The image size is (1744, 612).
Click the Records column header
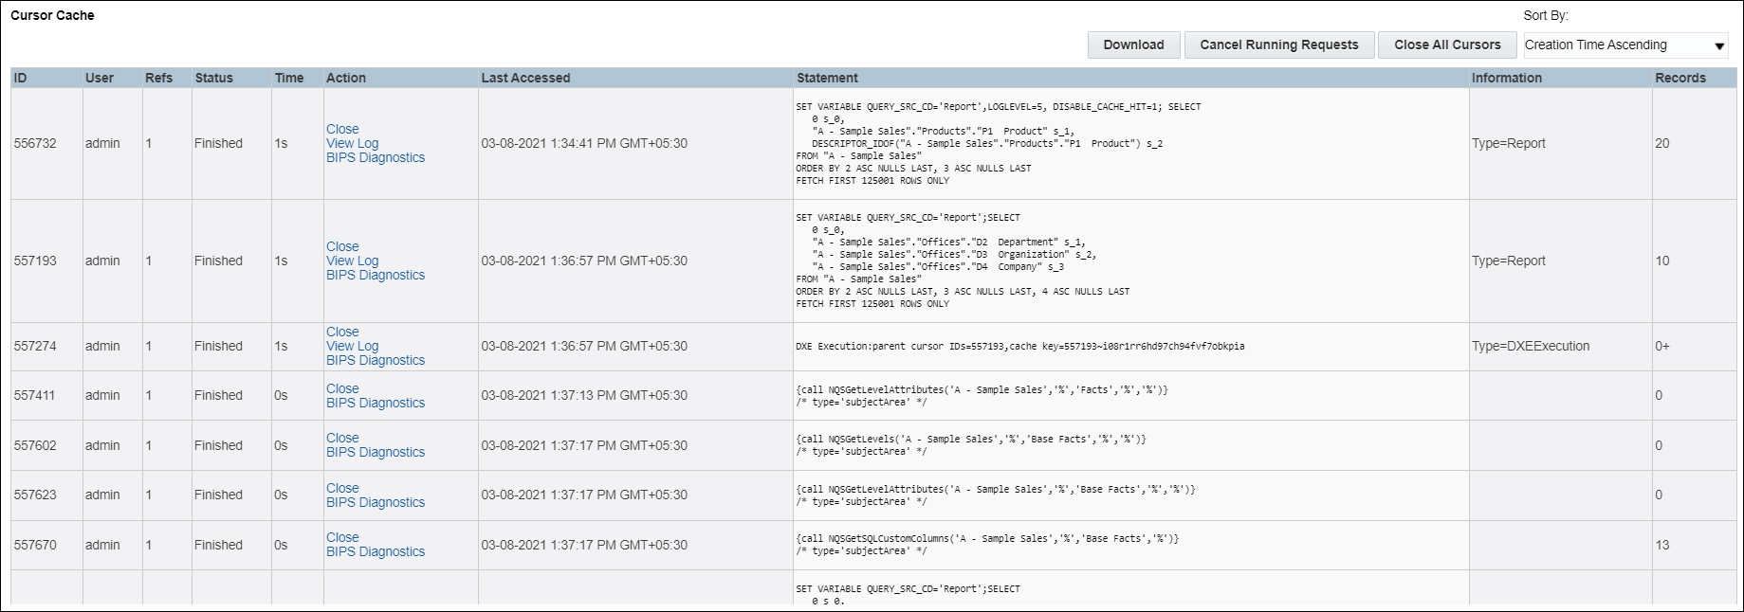[x=1694, y=78]
